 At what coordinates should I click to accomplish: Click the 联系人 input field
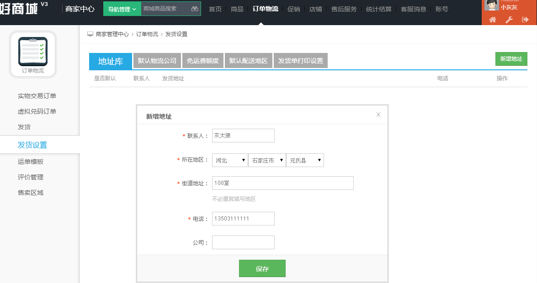coord(243,136)
